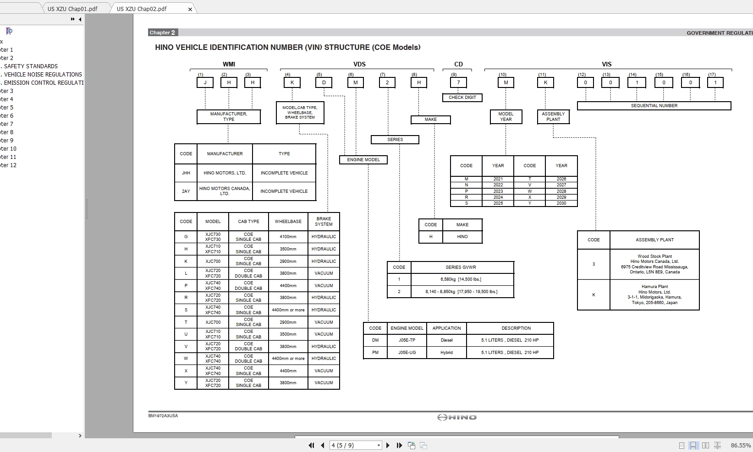753x452 pixels.
Task: Close the US XZU Chap02.pdf tab
Action: [190, 9]
